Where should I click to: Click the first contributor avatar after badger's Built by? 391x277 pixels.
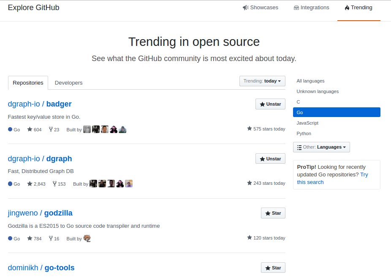click(x=87, y=129)
